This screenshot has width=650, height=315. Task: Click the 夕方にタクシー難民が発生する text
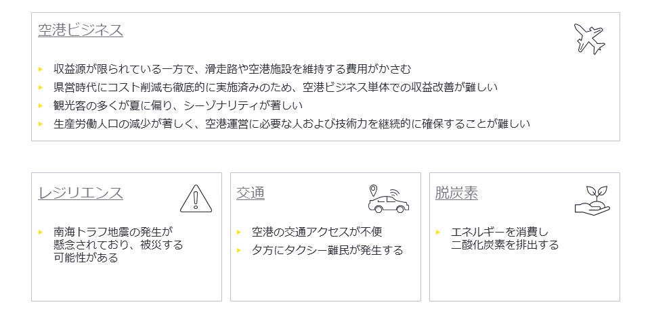tap(327, 250)
